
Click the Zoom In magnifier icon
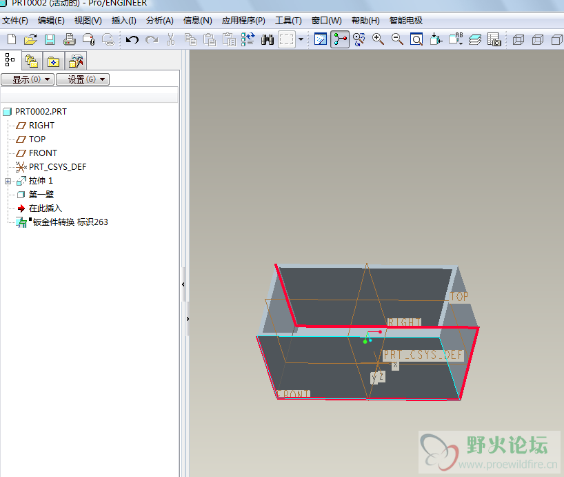378,39
